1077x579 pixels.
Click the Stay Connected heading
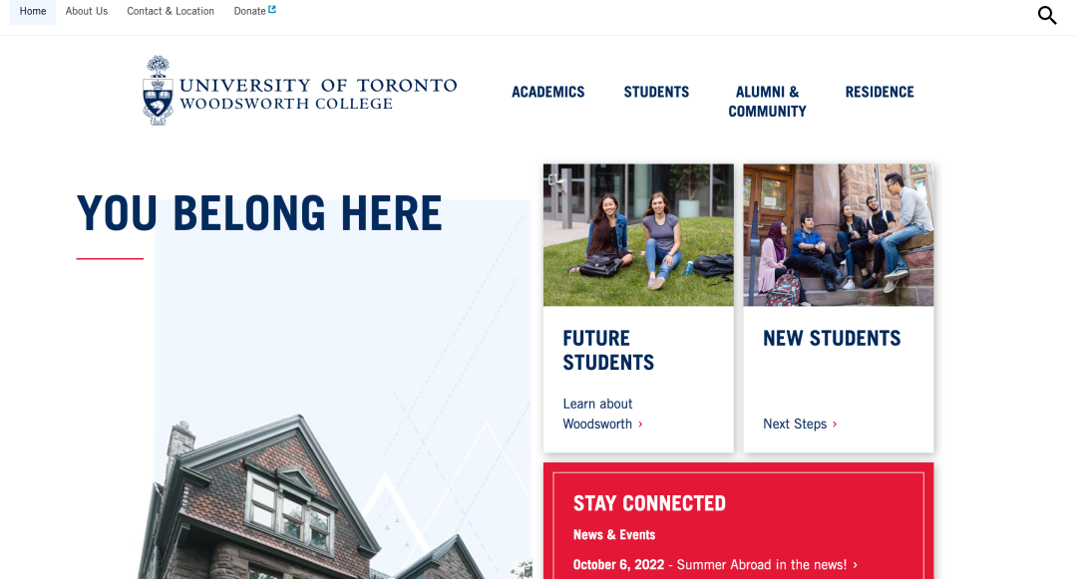click(x=650, y=503)
